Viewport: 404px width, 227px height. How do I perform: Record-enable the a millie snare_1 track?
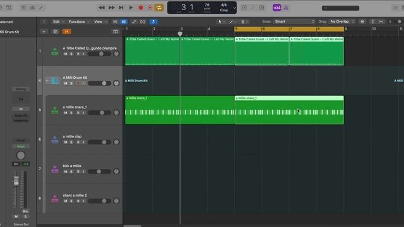78,113
